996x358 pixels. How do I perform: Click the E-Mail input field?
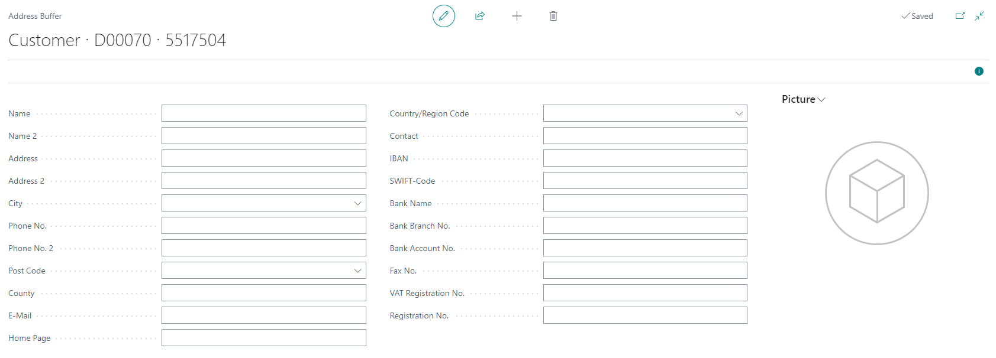point(264,315)
